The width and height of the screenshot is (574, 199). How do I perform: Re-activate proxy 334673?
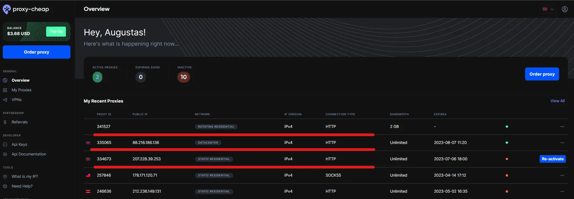click(552, 159)
